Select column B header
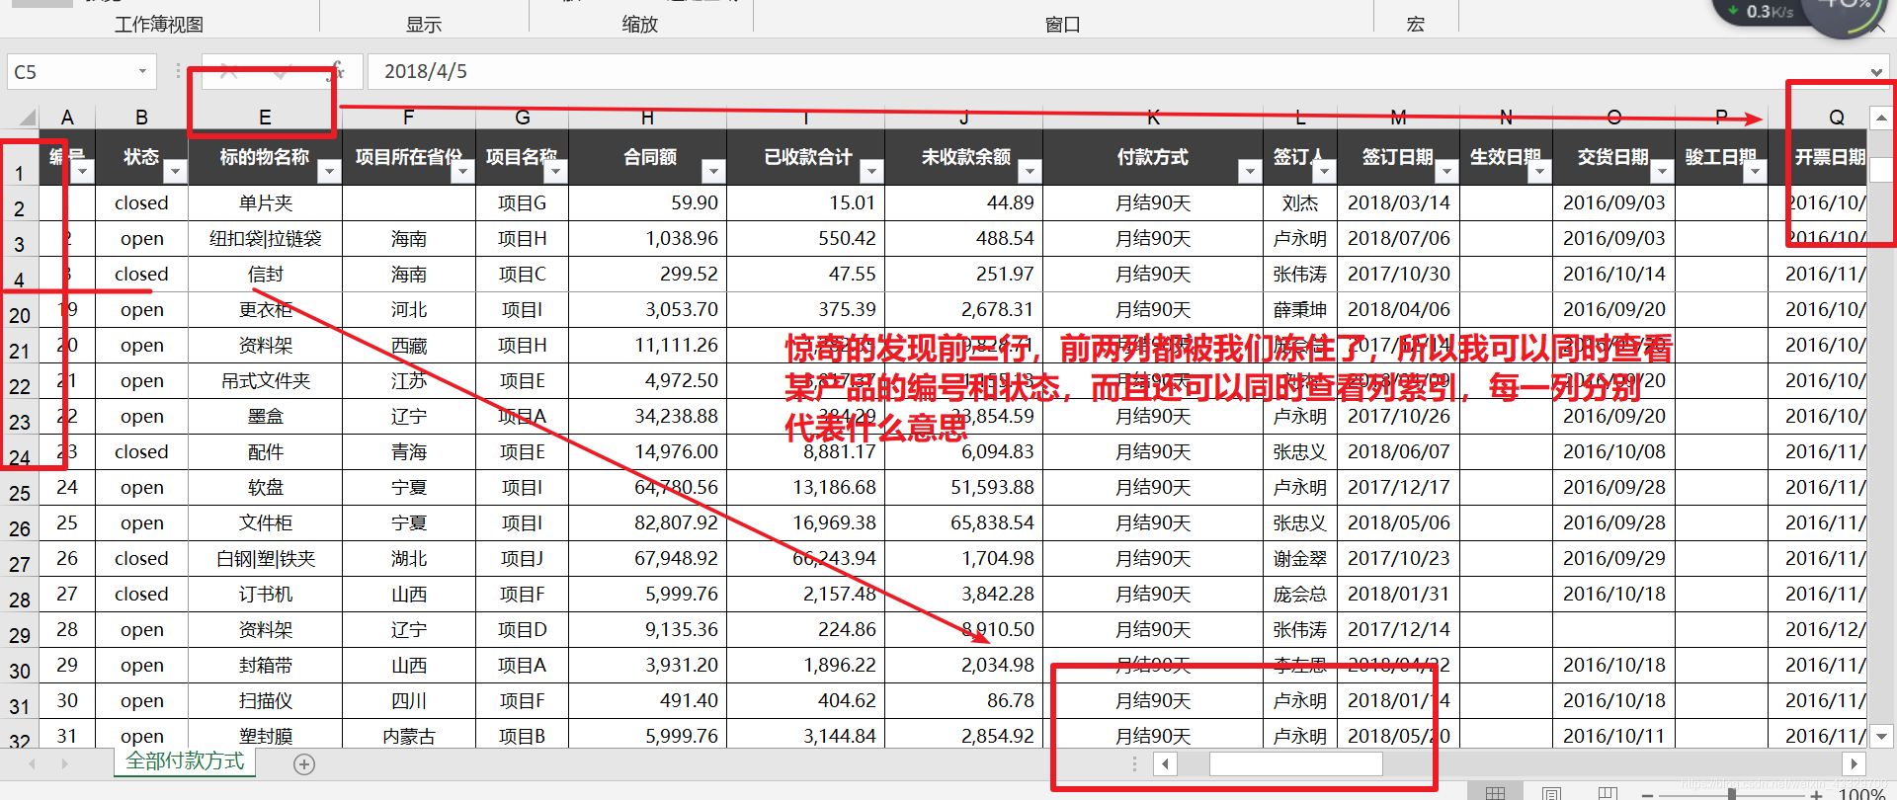Viewport: 1897px width, 800px height. pos(141,117)
